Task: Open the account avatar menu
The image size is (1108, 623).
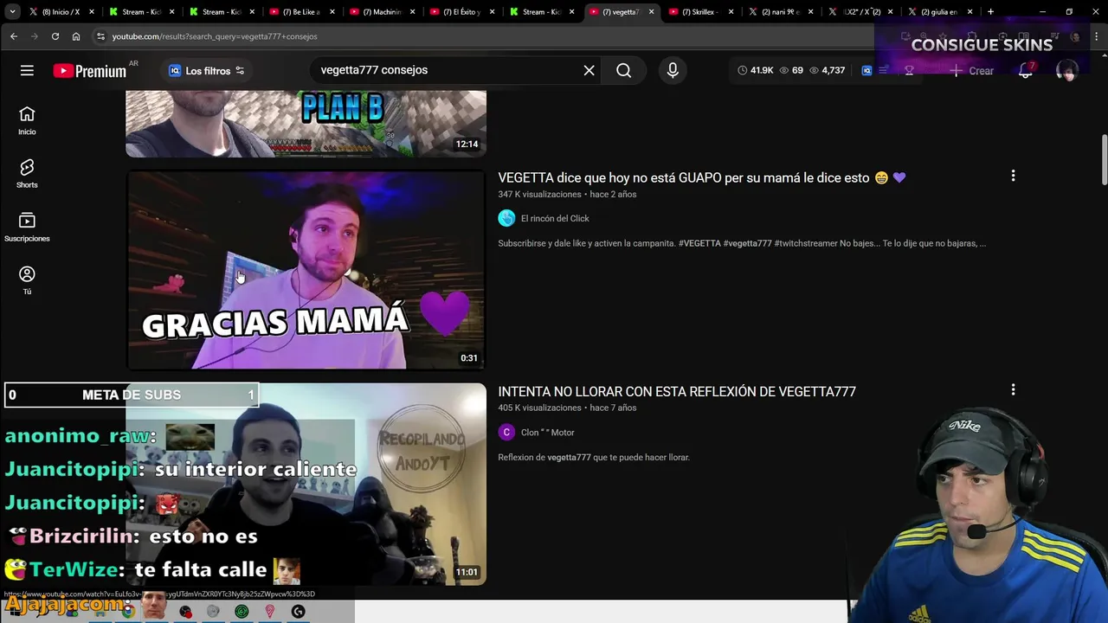Action: 1066,70
